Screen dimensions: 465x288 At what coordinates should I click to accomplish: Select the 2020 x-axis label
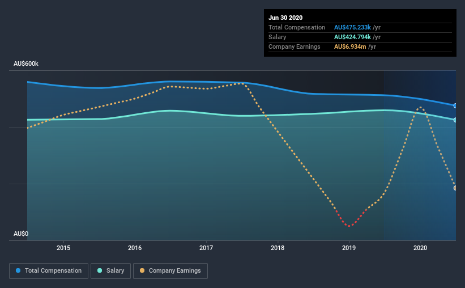pos(420,248)
